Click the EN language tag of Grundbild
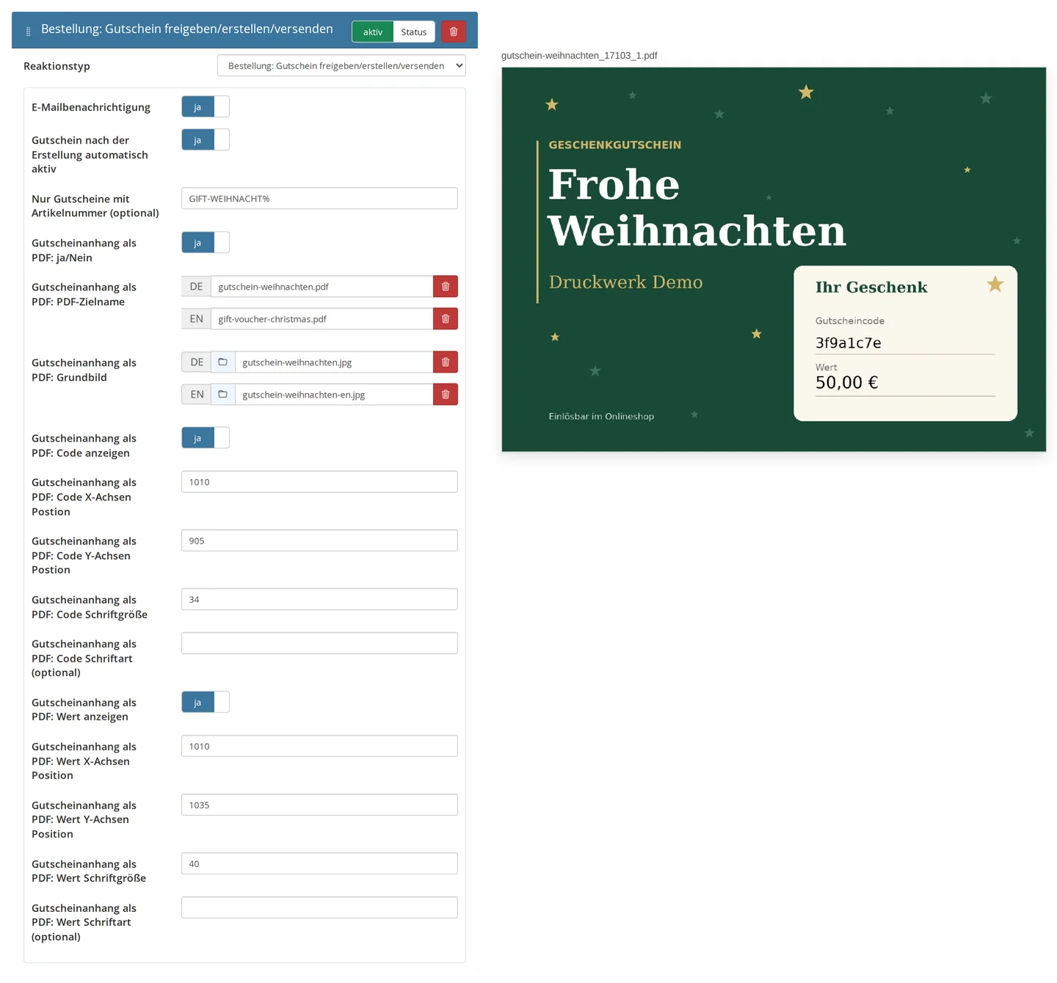This screenshot has height=983, width=1057. click(197, 395)
